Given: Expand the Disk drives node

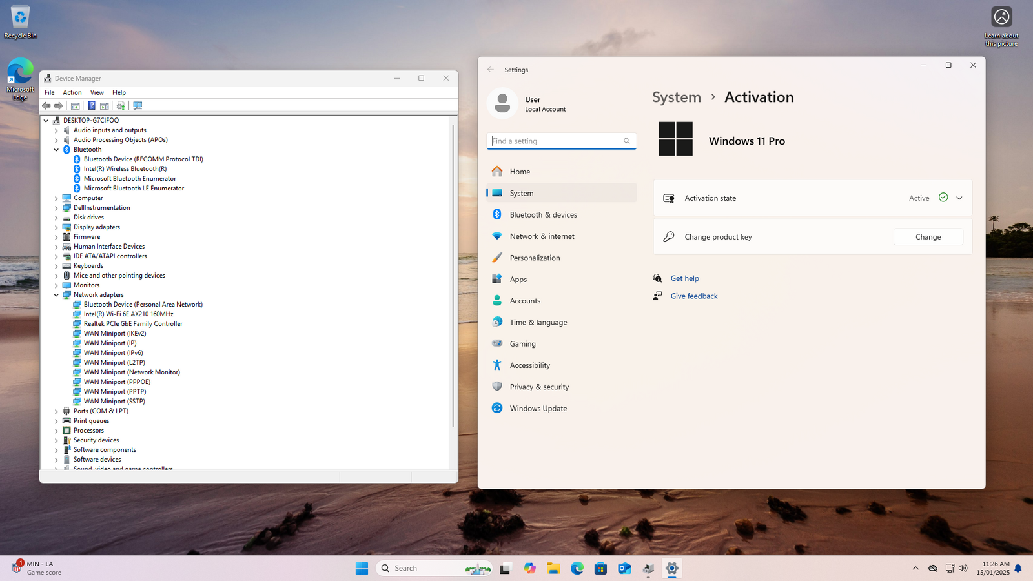Looking at the screenshot, I should coord(56,218).
